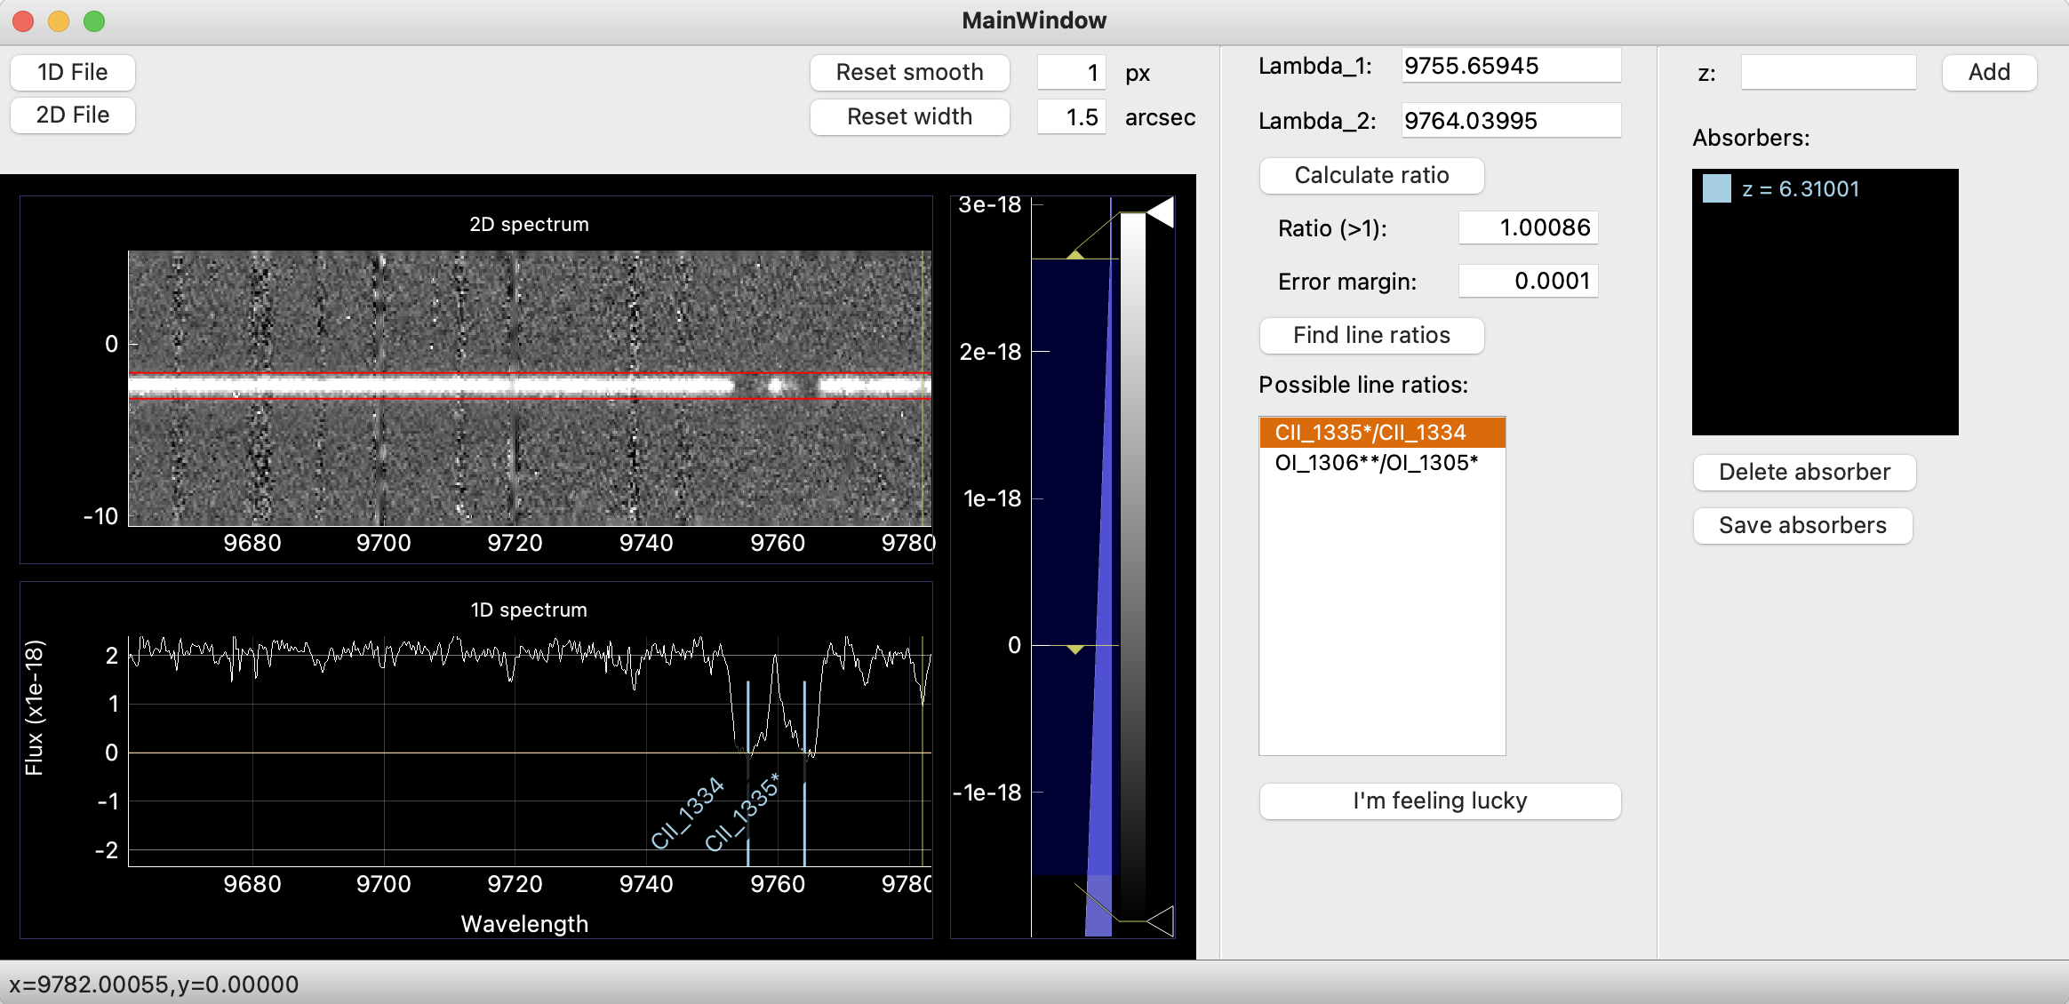This screenshot has height=1004, width=2069.
Task: Click the light blue absorber color swatch
Action: click(x=1716, y=189)
